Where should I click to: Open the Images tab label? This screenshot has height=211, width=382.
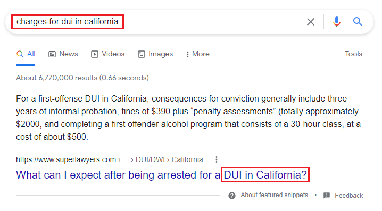(x=161, y=54)
